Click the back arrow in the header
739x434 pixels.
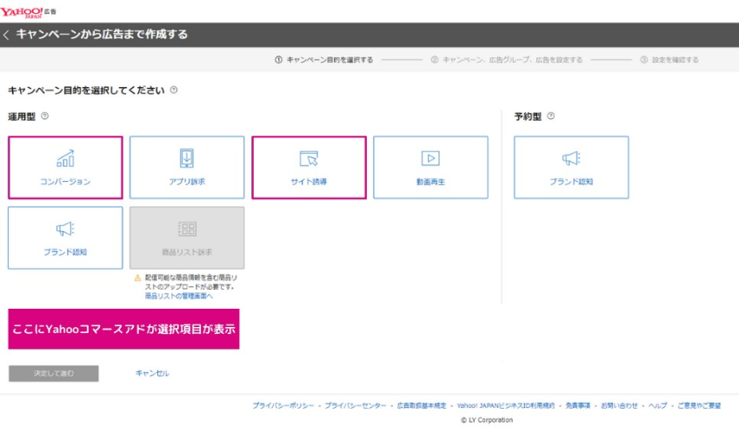click(6, 35)
